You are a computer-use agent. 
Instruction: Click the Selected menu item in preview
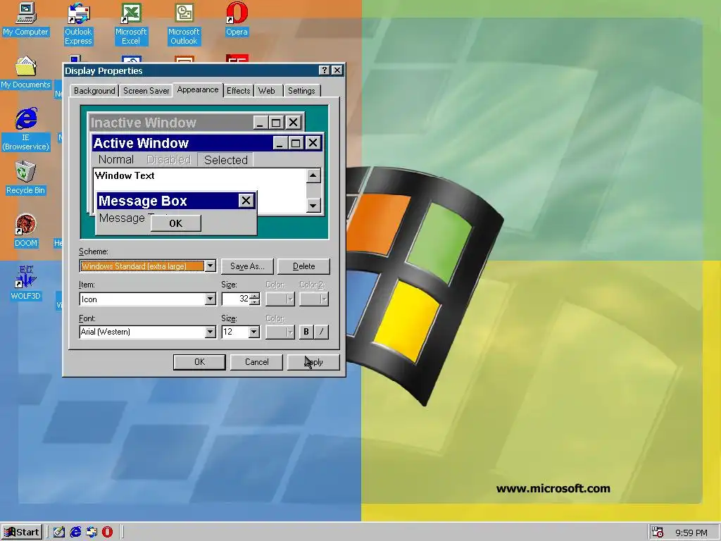(x=226, y=160)
